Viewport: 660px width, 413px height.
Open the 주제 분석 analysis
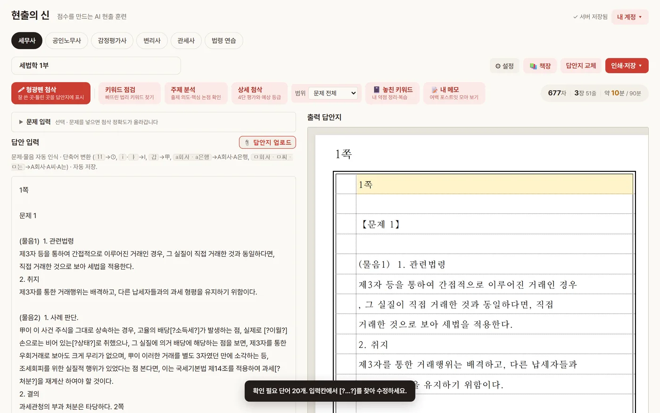(196, 93)
